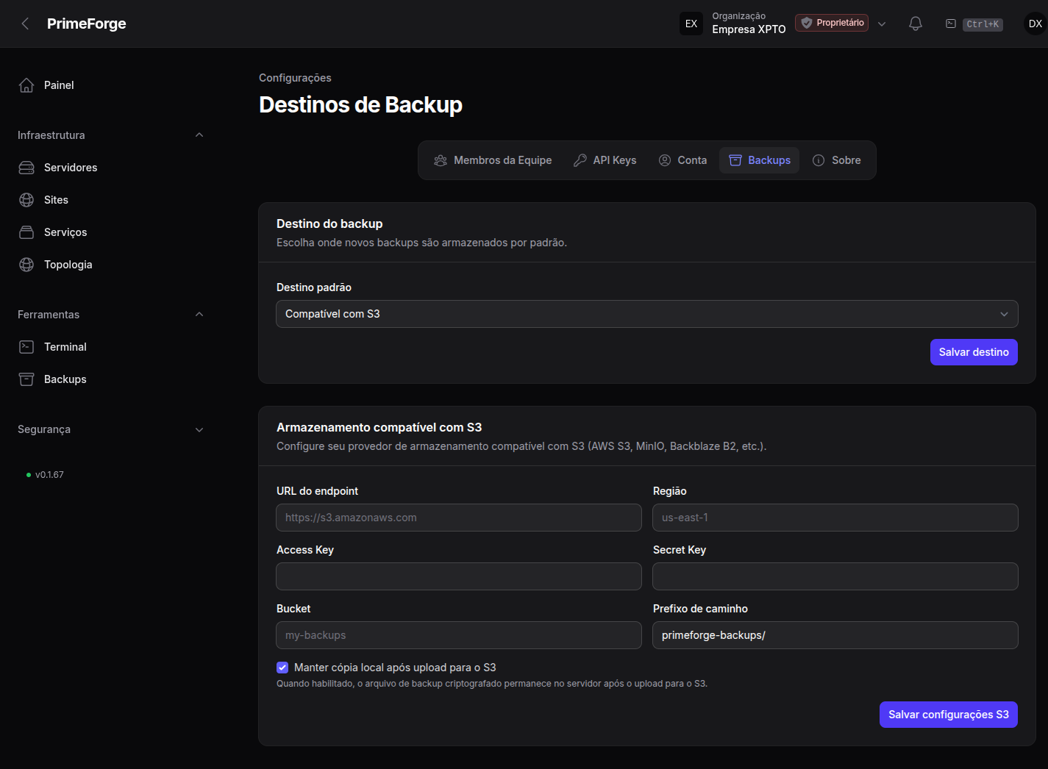Switch to the Membros da Equipe tab

tap(493, 160)
